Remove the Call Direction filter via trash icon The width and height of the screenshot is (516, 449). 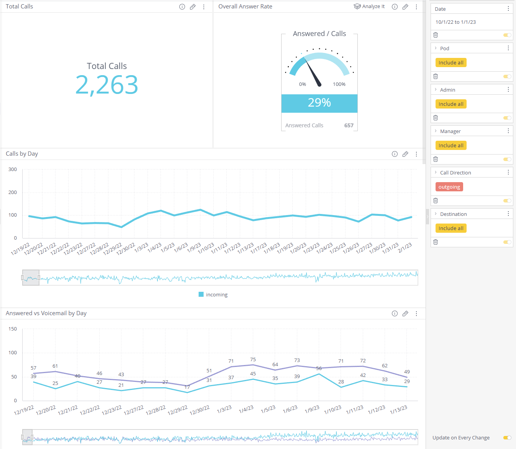coord(436,201)
